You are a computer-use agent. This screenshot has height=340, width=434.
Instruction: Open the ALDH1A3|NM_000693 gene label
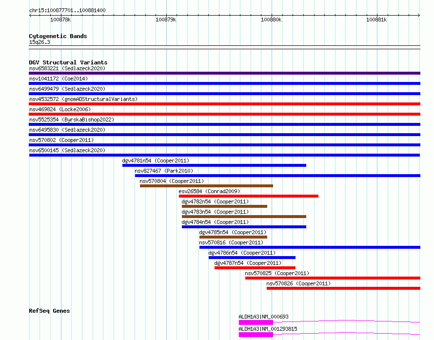point(263,317)
